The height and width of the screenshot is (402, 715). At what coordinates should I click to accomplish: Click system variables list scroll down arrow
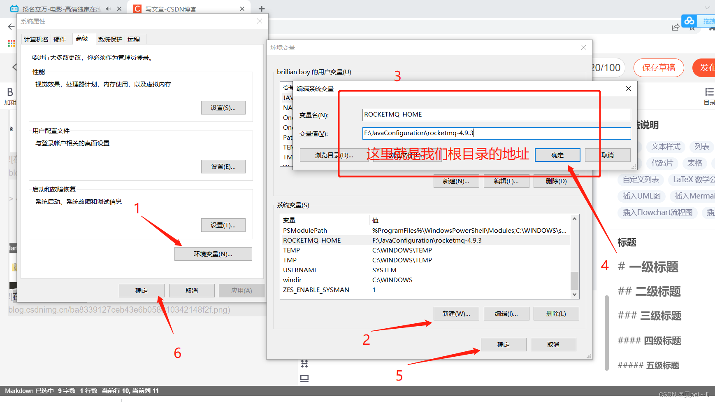575,294
